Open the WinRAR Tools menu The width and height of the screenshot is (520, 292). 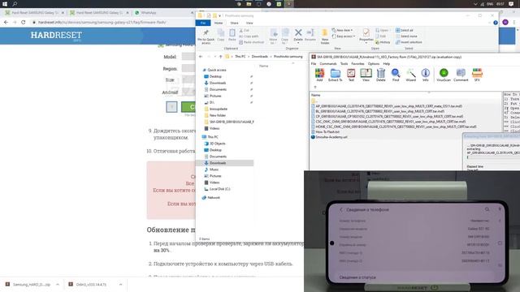click(344, 63)
